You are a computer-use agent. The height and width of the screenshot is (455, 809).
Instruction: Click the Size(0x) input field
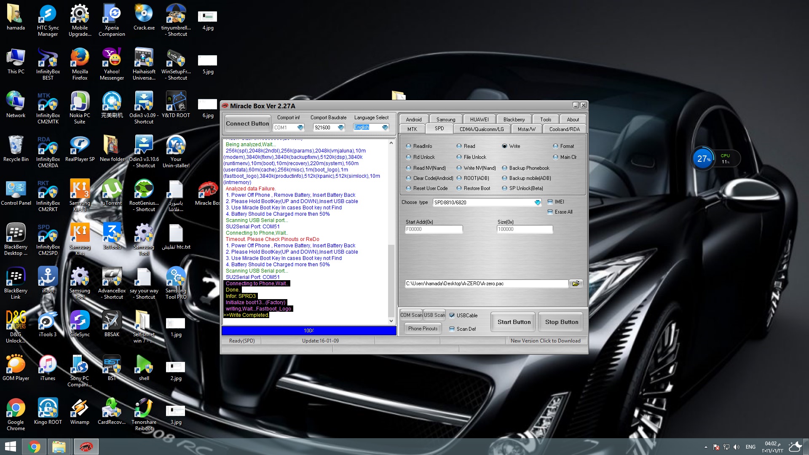[525, 229]
